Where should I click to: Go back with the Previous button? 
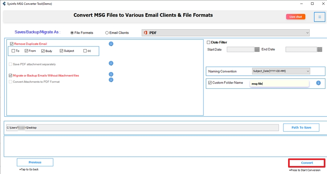[x=35, y=162]
